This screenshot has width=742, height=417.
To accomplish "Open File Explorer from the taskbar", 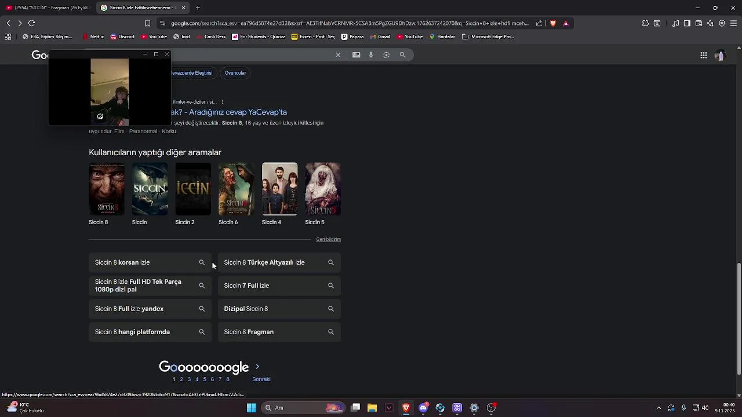I will click(x=372, y=408).
